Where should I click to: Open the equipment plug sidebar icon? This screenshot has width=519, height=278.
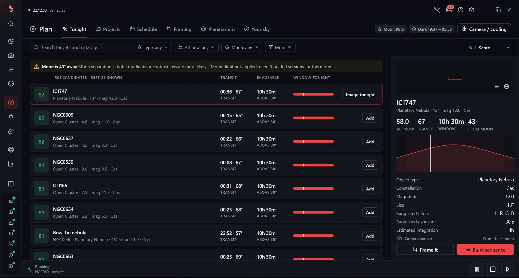11,117
